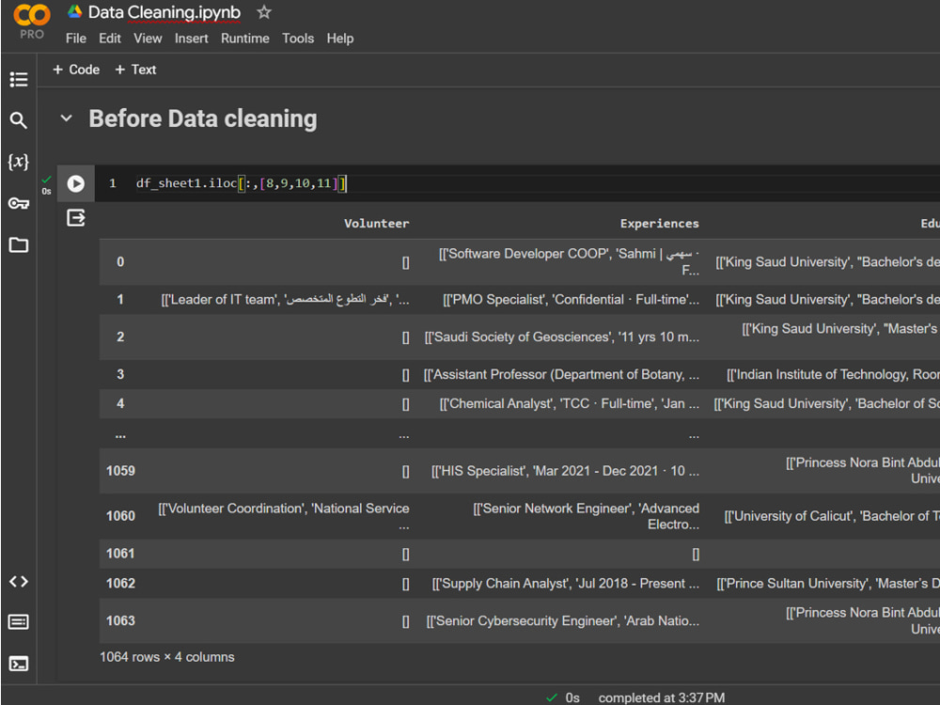The height and width of the screenshot is (705, 940).
Task: Click the Experiences column header
Action: pyautogui.click(x=660, y=224)
